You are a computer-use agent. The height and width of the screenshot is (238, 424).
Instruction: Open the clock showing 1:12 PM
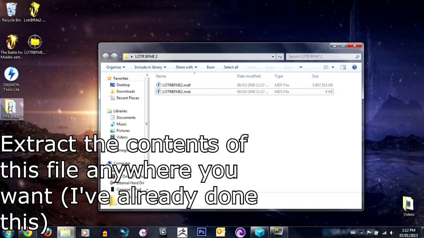tap(408, 233)
